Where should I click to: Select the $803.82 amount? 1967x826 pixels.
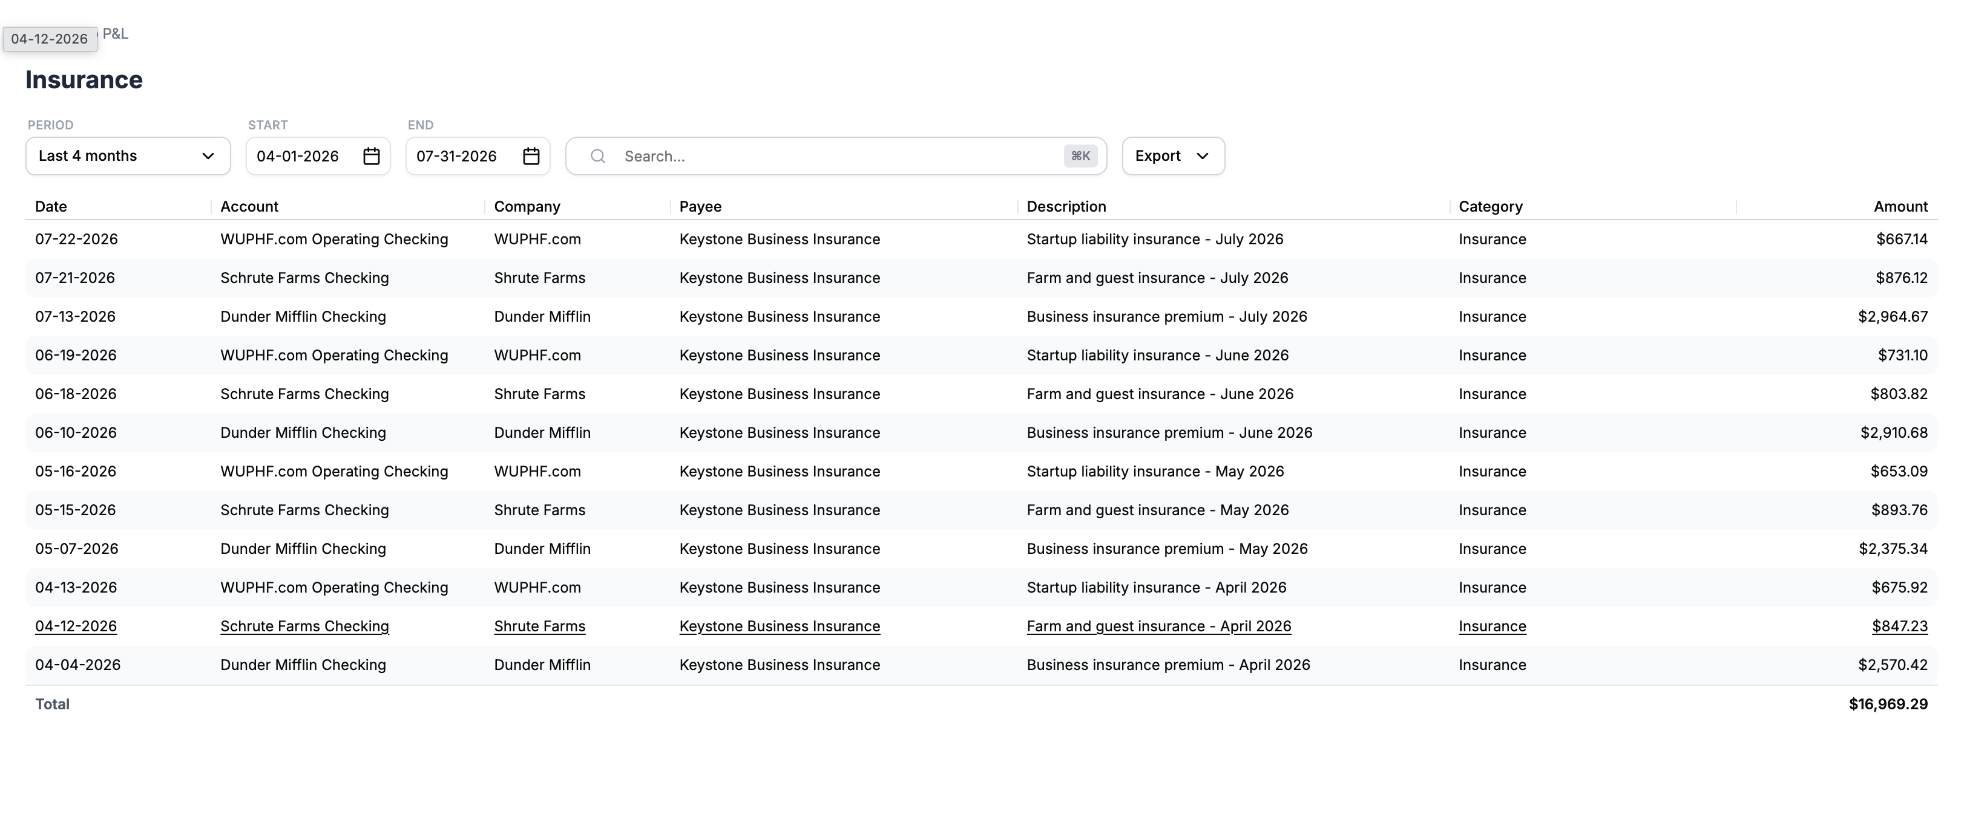[1899, 394]
